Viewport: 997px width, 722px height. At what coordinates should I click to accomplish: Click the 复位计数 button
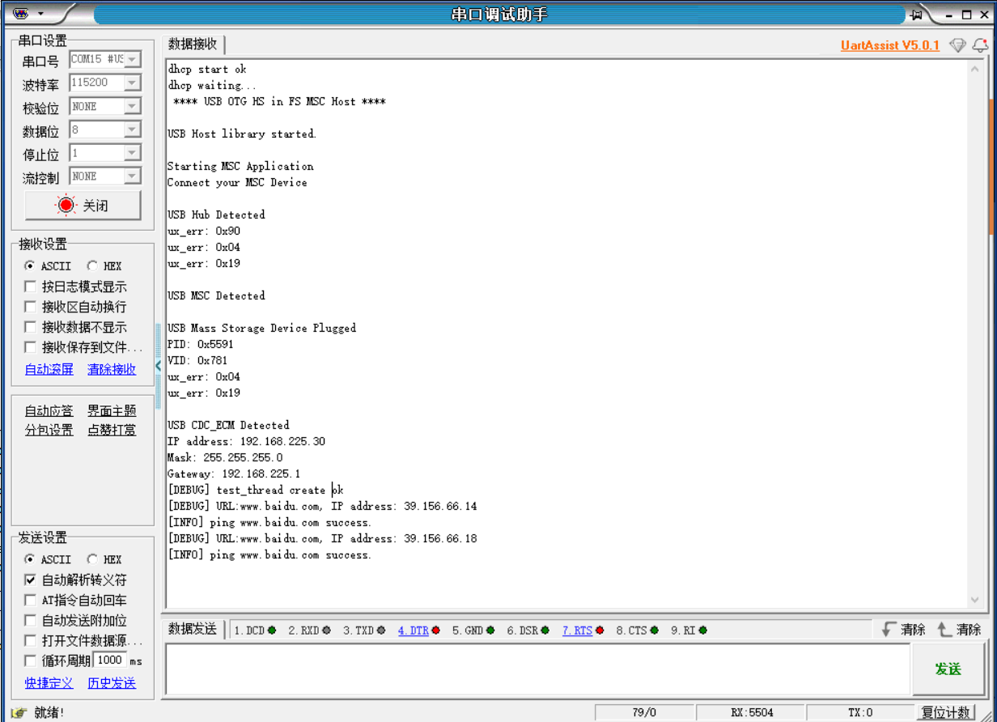pos(945,712)
